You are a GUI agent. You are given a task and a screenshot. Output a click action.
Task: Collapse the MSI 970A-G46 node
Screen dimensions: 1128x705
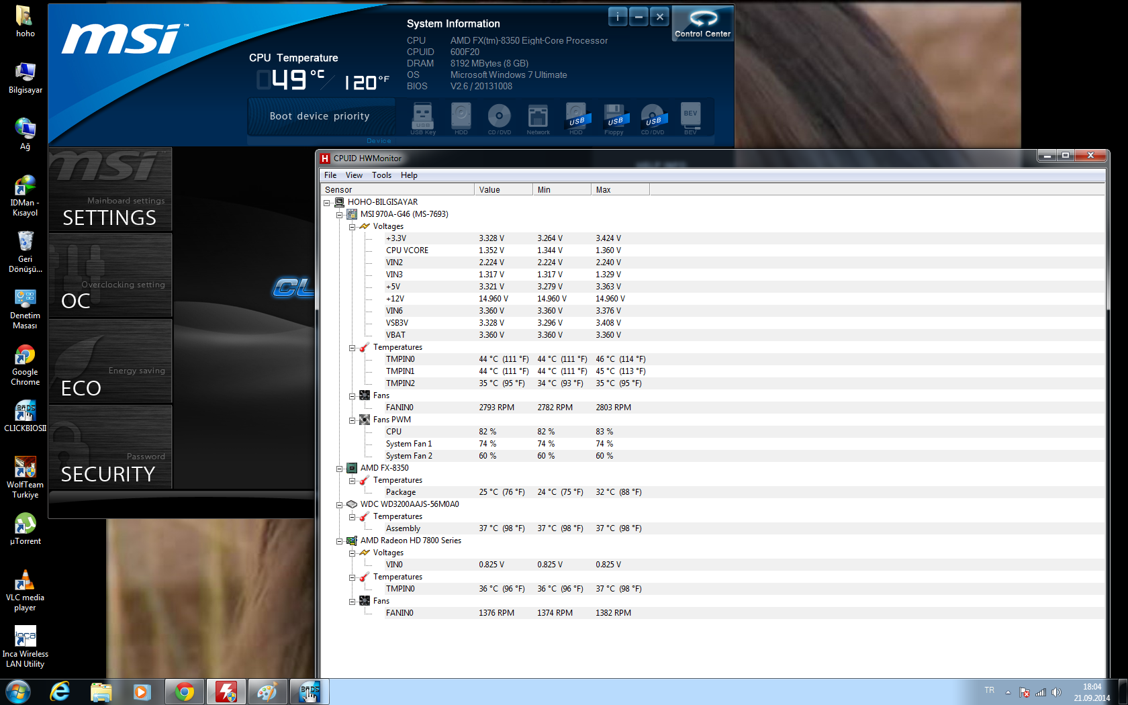coord(340,214)
